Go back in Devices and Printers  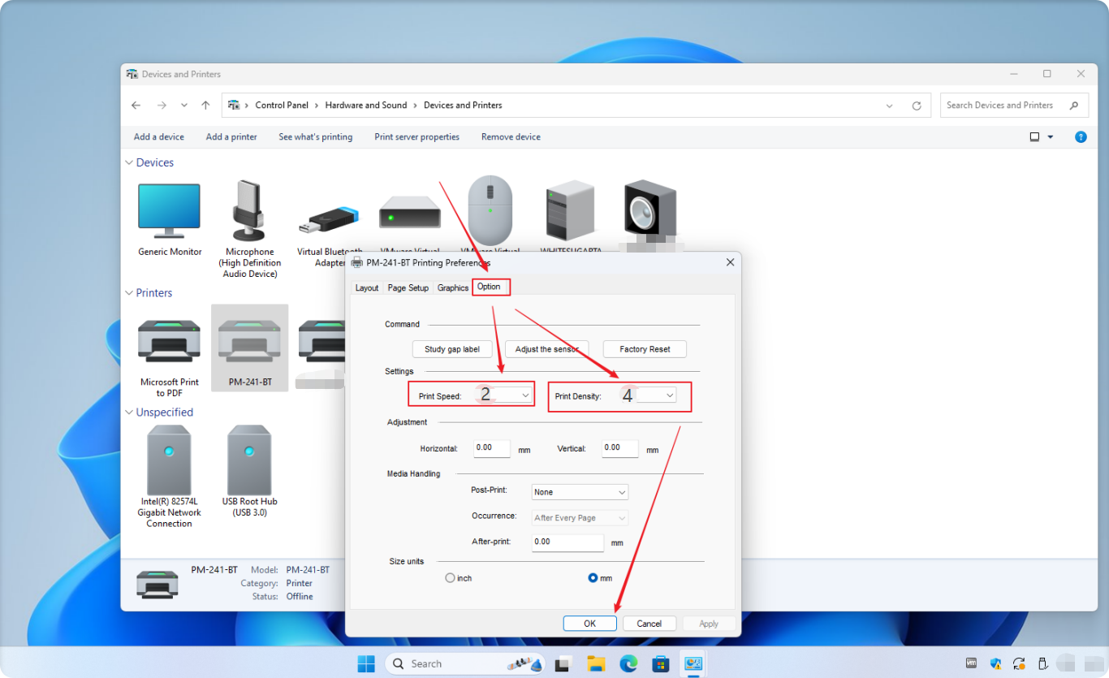pos(136,106)
